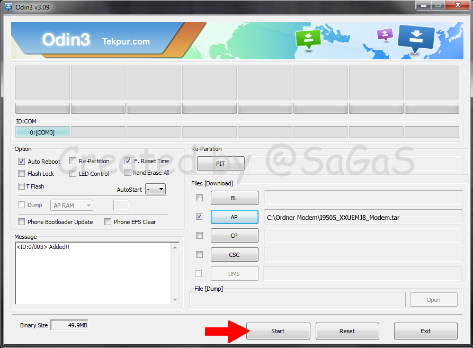The image size is (473, 348).
Task: Click the BL file path field
Action: click(363, 198)
